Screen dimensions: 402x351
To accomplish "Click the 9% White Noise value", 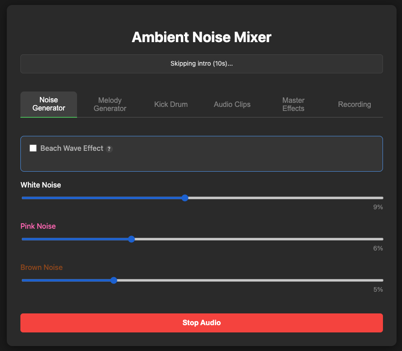I will point(378,207).
